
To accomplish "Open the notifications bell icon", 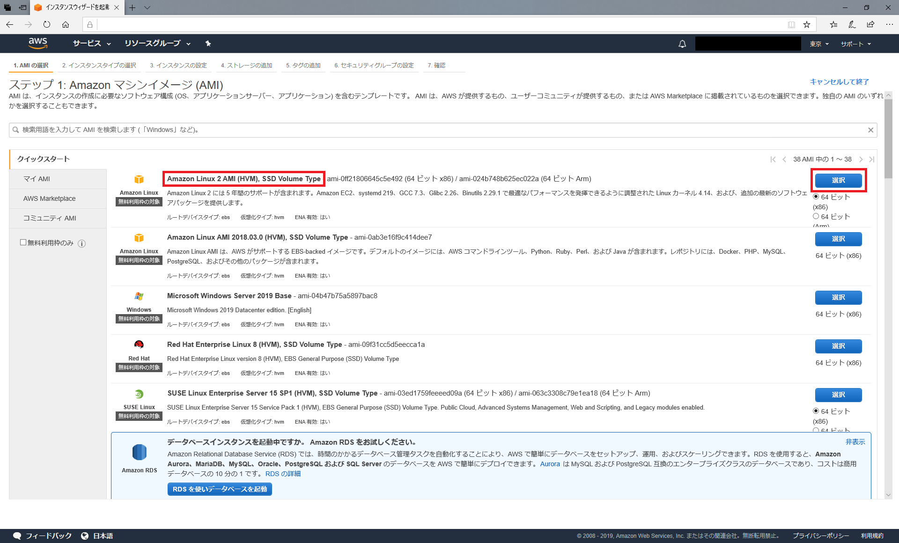I will click(x=682, y=44).
